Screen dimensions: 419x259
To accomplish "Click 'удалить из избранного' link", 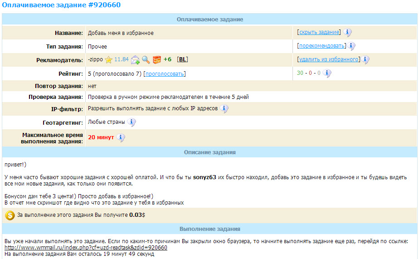I will tap(329, 59).
